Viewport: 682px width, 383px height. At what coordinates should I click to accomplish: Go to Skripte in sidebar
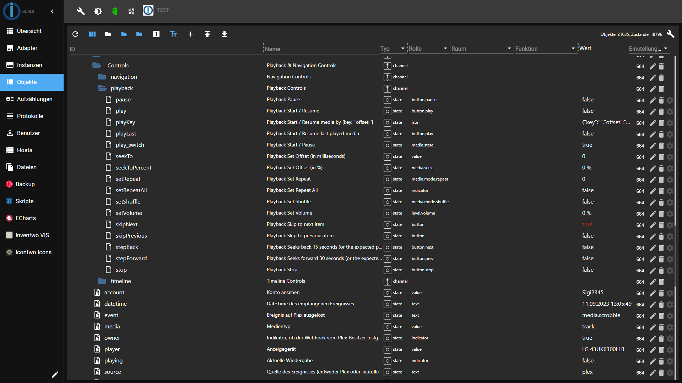25,201
